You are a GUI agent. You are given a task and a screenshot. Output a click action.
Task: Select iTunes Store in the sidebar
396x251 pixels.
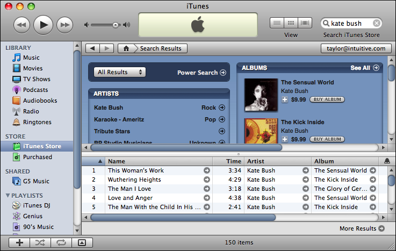tap(37, 146)
